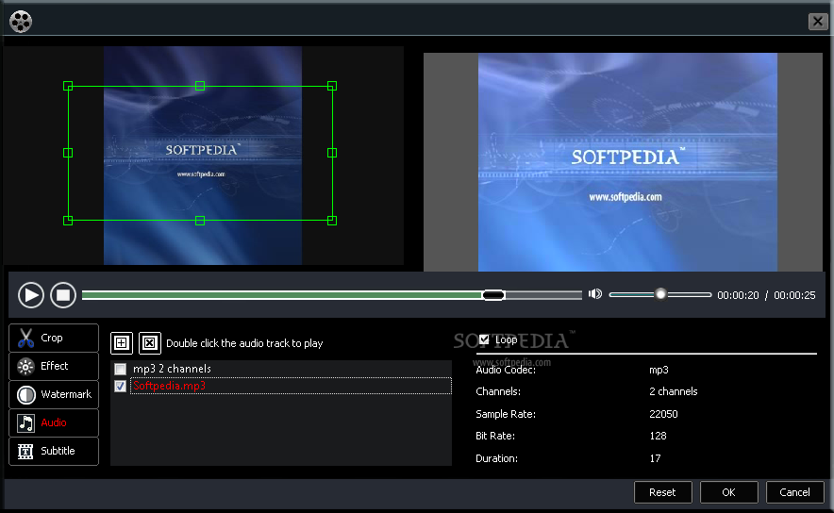Click the top-right crop handle
Image resolution: width=834 pixels, height=513 pixels.
[x=332, y=86]
